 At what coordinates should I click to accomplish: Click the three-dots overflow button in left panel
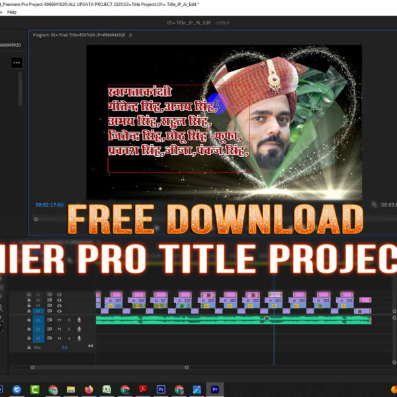click(17, 63)
